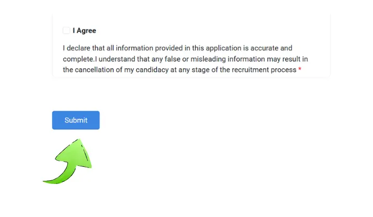This screenshot has height=217, width=373.
Task: Accept the declaration via the agreement checkbox
Action: click(66, 30)
